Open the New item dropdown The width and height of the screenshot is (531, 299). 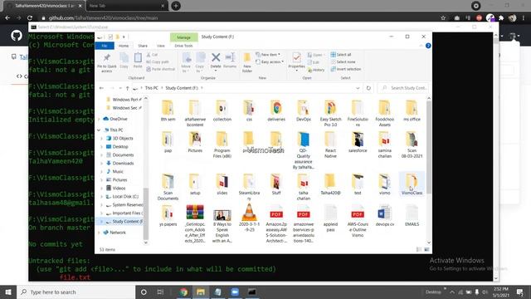tap(268, 55)
